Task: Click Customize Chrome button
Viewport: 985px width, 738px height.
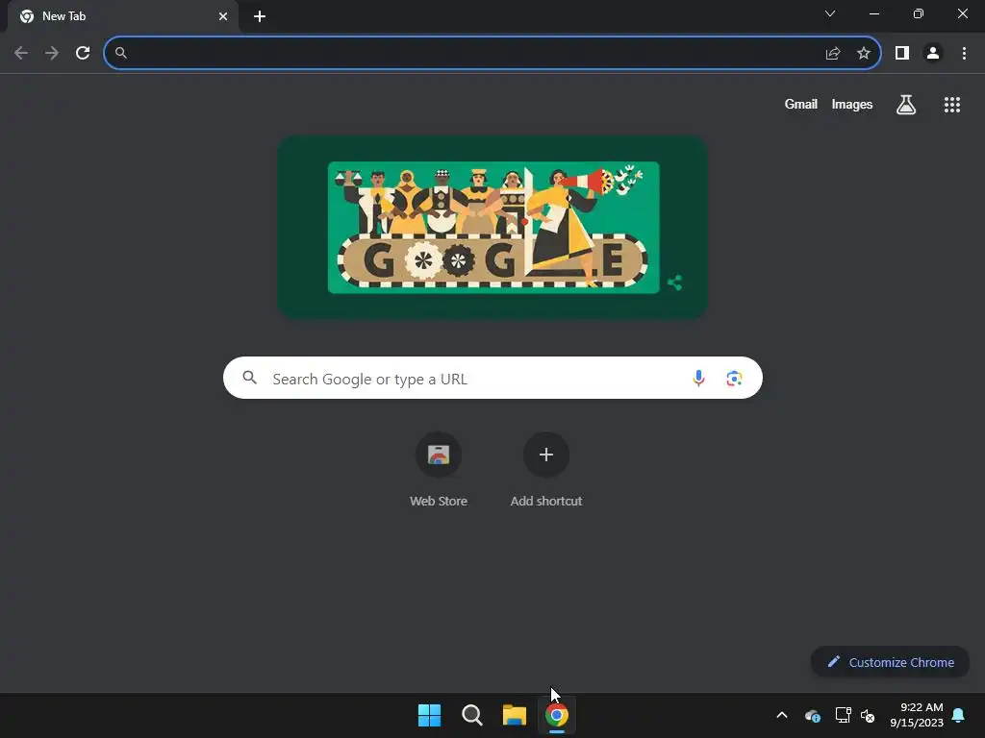Action: (890, 662)
